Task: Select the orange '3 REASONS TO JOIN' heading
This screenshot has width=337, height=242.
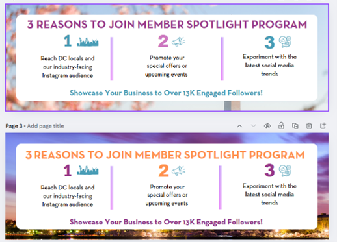Action: [x=165, y=155]
